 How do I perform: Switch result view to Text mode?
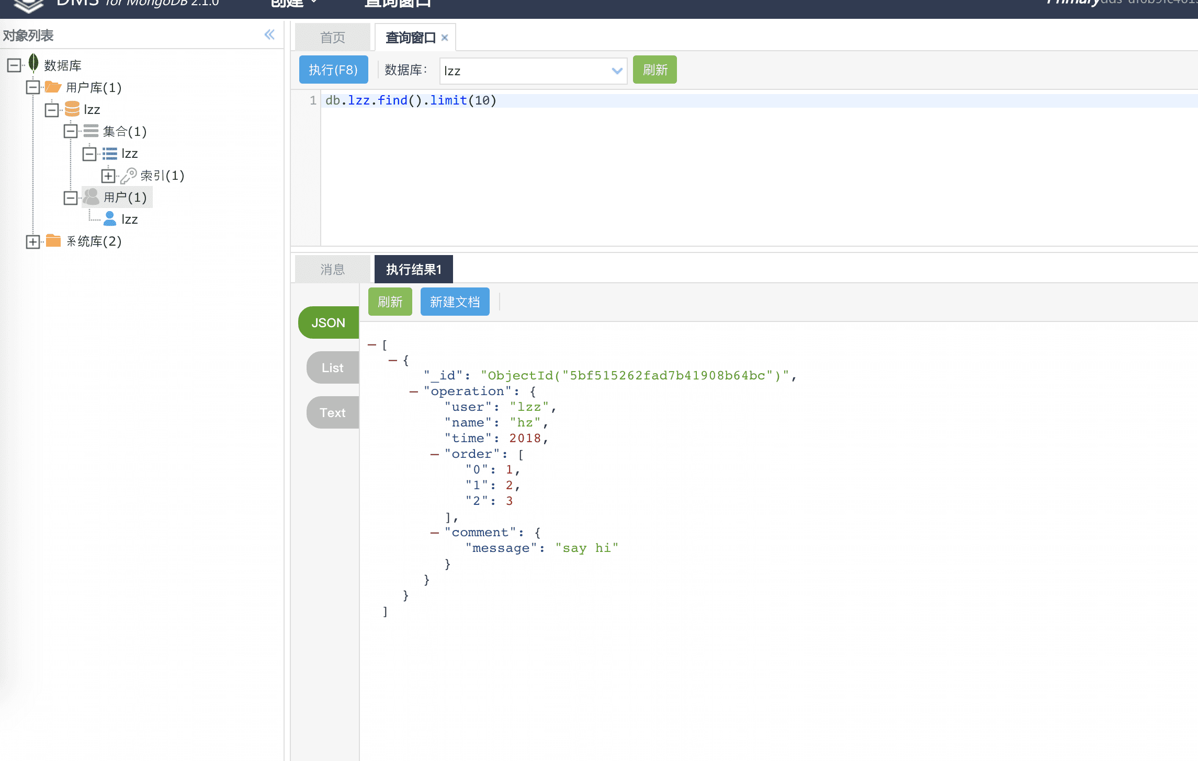click(332, 412)
